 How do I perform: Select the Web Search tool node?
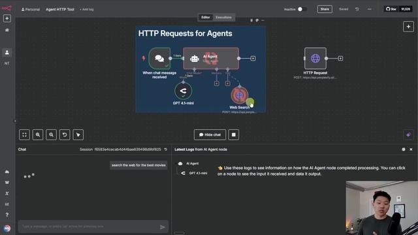coord(240,95)
